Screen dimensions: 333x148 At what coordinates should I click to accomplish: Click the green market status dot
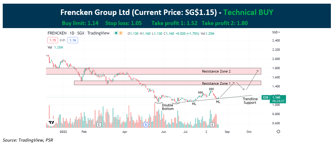[116, 33]
